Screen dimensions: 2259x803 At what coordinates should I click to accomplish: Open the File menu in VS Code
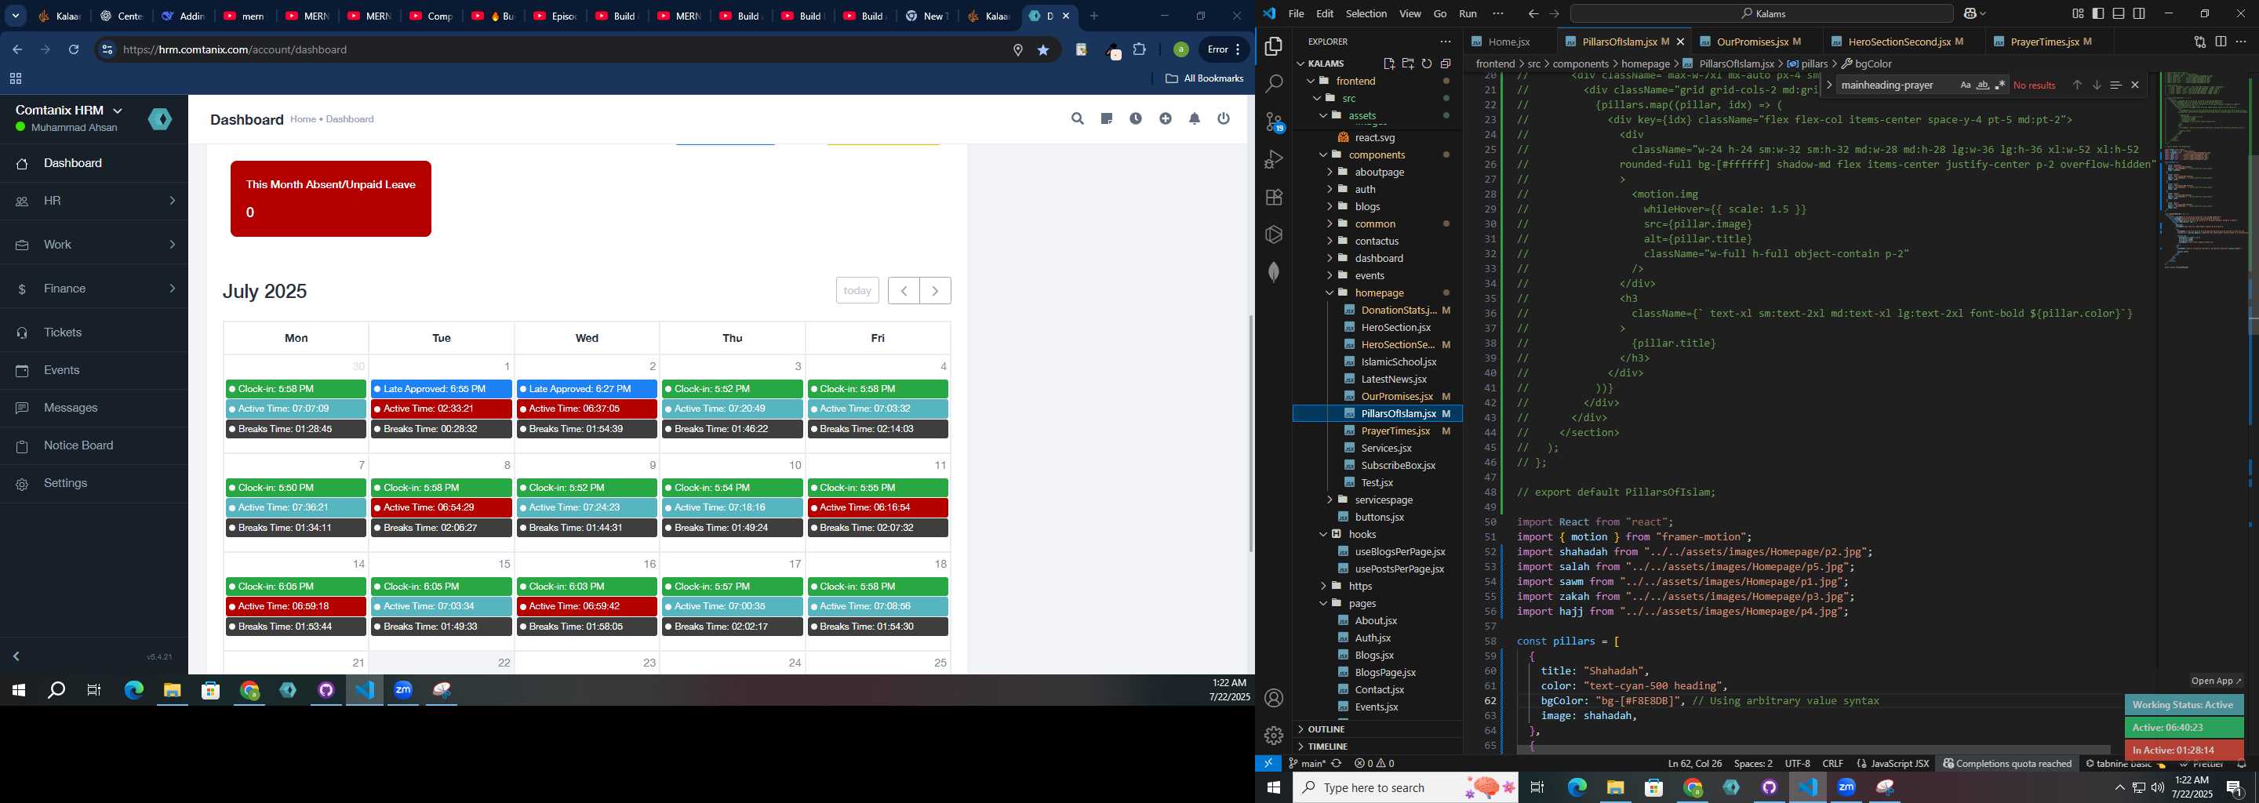1296,13
